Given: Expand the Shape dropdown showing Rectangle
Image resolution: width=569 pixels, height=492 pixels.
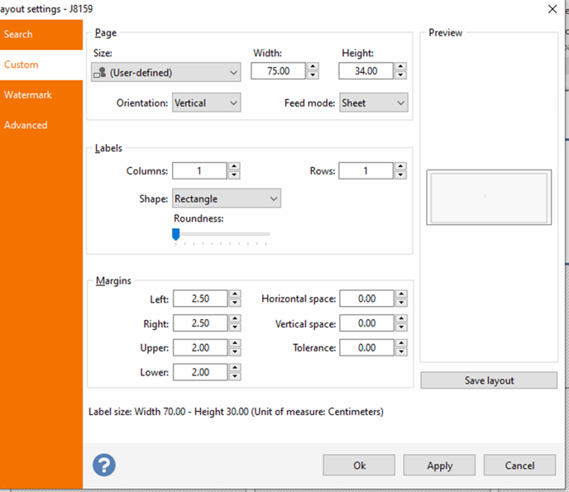Looking at the screenshot, I should coord(227,198).
